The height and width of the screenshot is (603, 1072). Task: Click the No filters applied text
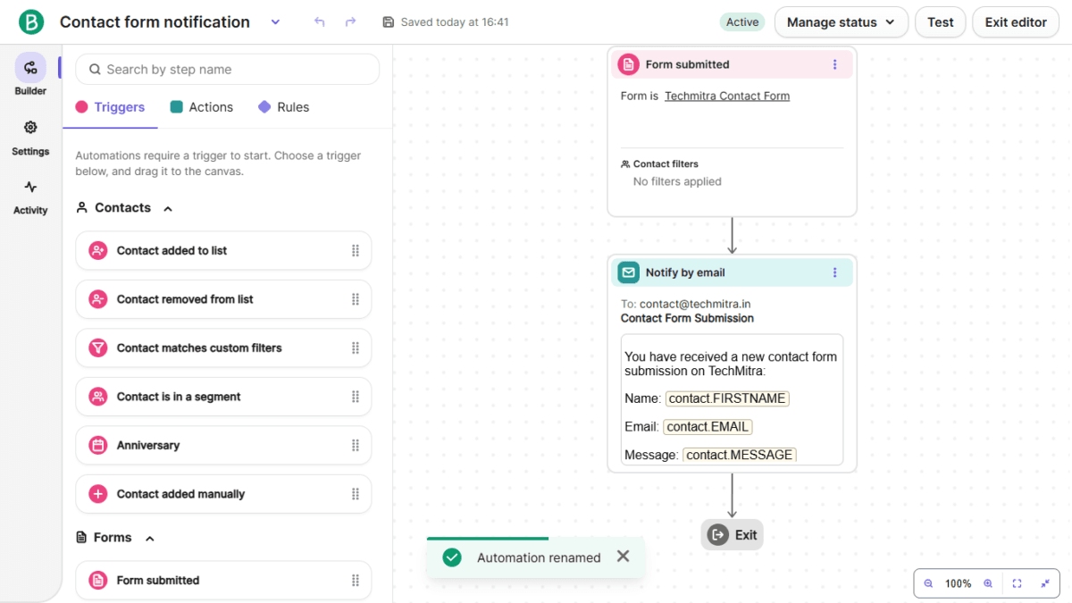click(x=677, y=181)
